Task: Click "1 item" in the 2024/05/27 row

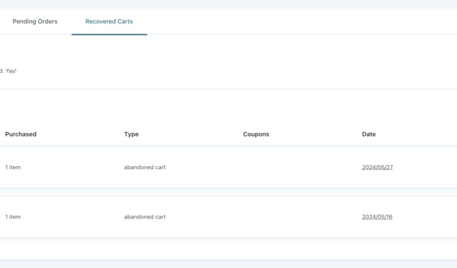Action: [x=13, y=167]
